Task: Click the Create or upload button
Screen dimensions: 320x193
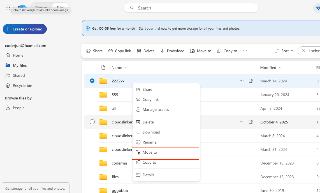Action: [x=25, y=29]
